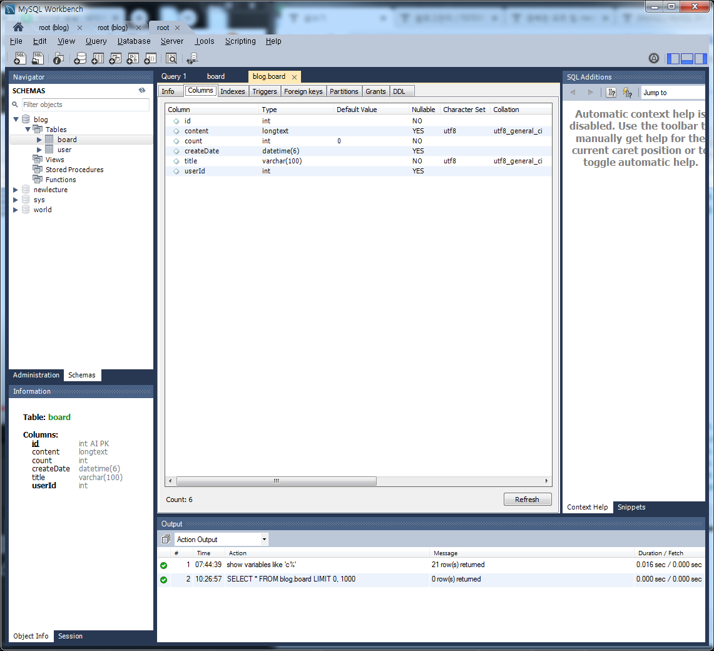Viewport: 714px width, 651px height.
Task: Click SQL Additions back arrow
Action: click(573, 93)
